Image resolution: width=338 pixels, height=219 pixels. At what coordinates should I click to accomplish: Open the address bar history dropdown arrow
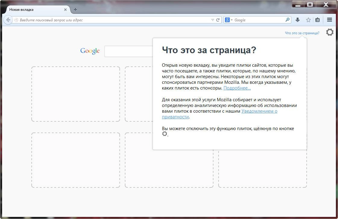pos(213,20)
